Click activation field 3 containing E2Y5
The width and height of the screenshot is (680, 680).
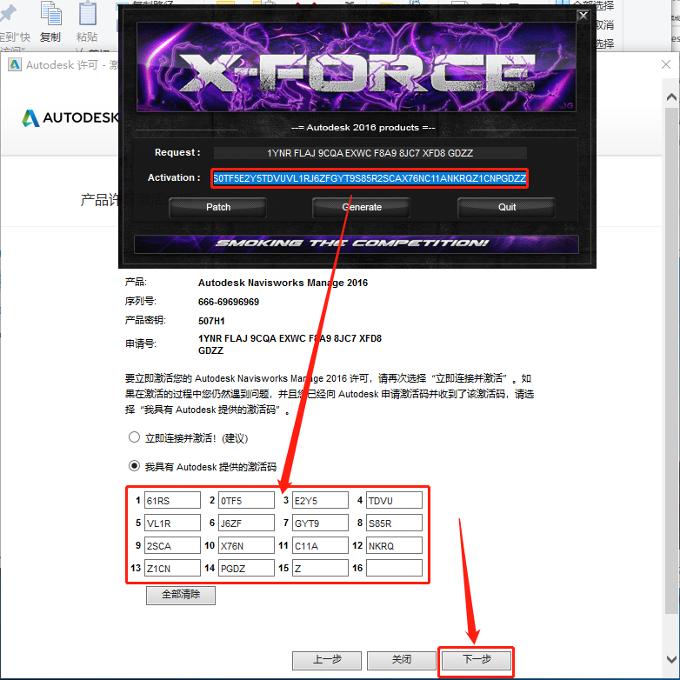tap(320, 500)
